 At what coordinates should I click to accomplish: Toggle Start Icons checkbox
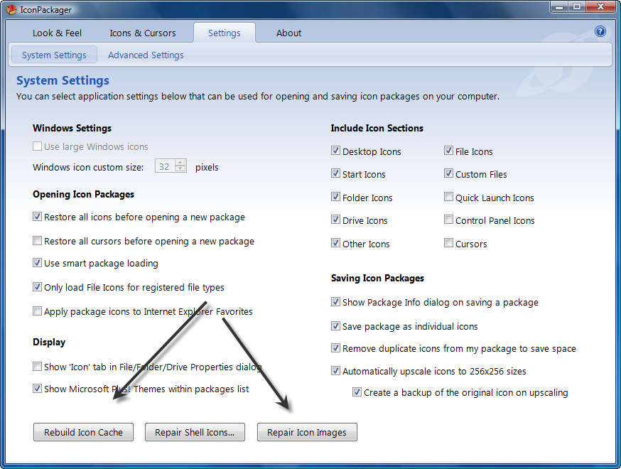(x=335, y=173)
